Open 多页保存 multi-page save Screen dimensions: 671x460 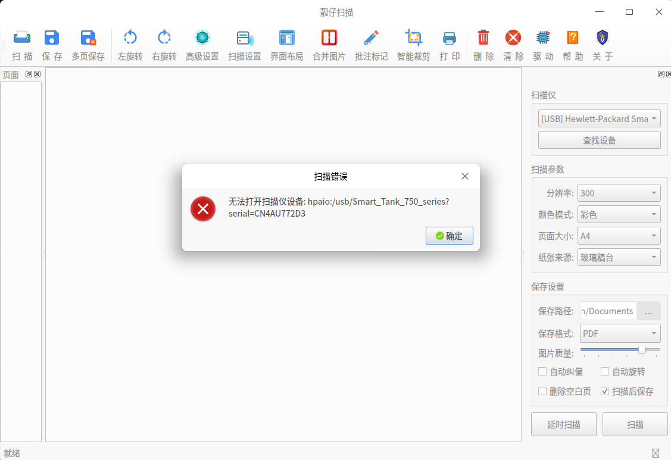coord(88,37)
